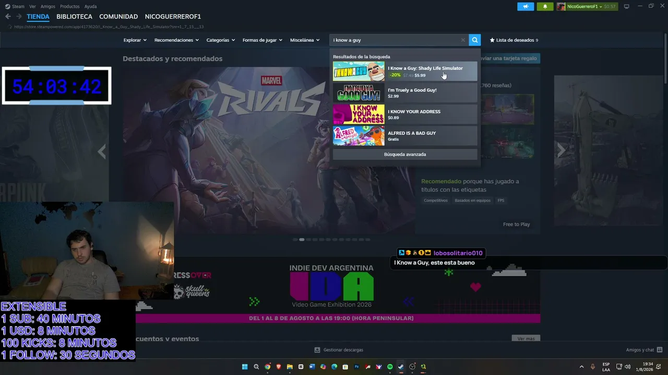Select the I KNOW YOUR ADDRESS result
The image size is (668, 375).
tap(405, 114)
